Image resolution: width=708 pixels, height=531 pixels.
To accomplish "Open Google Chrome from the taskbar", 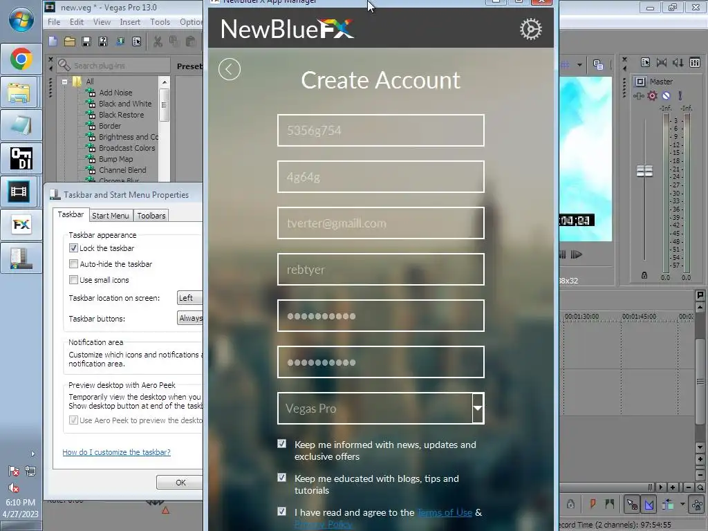I will [21, 59].
